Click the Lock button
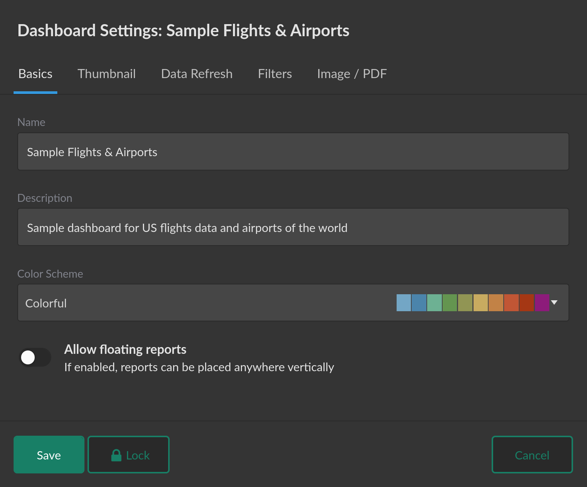587x487 pixels. (x=129, y=455)
